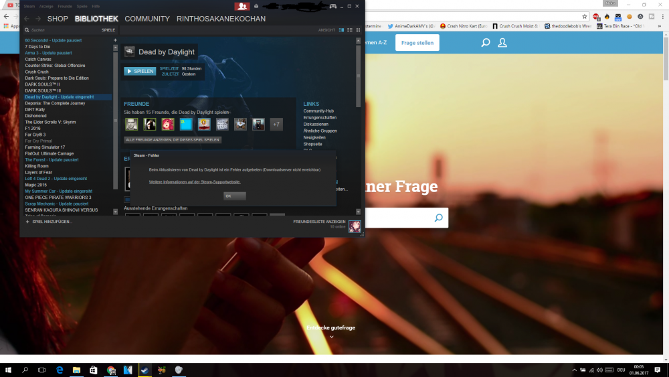Viewport: 669px width, 377px height.
Task: Open the first friend avatar
Action: [x=131, y=125]
